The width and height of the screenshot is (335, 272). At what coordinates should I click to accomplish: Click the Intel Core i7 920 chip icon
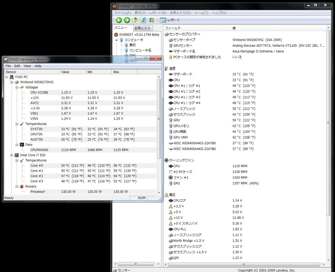click(x=16, y=155)
